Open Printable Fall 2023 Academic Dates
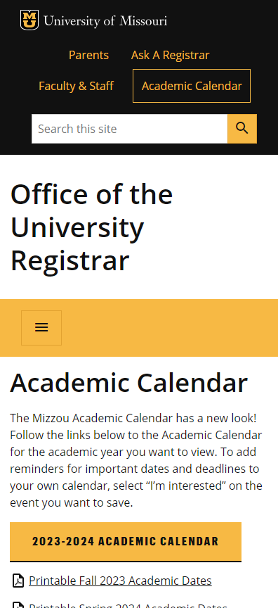The width and height of the screenshot is (278, 608). 120,581
